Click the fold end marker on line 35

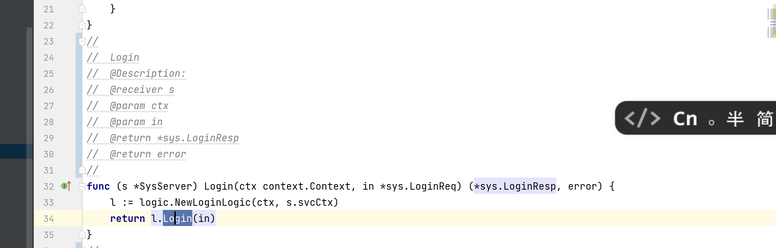pos(82,234)
